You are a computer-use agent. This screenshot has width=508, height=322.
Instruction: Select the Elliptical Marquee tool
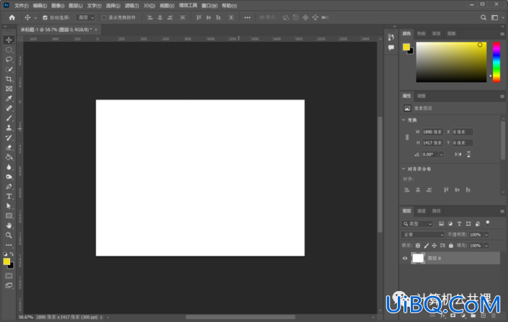(x=9, y=50)
